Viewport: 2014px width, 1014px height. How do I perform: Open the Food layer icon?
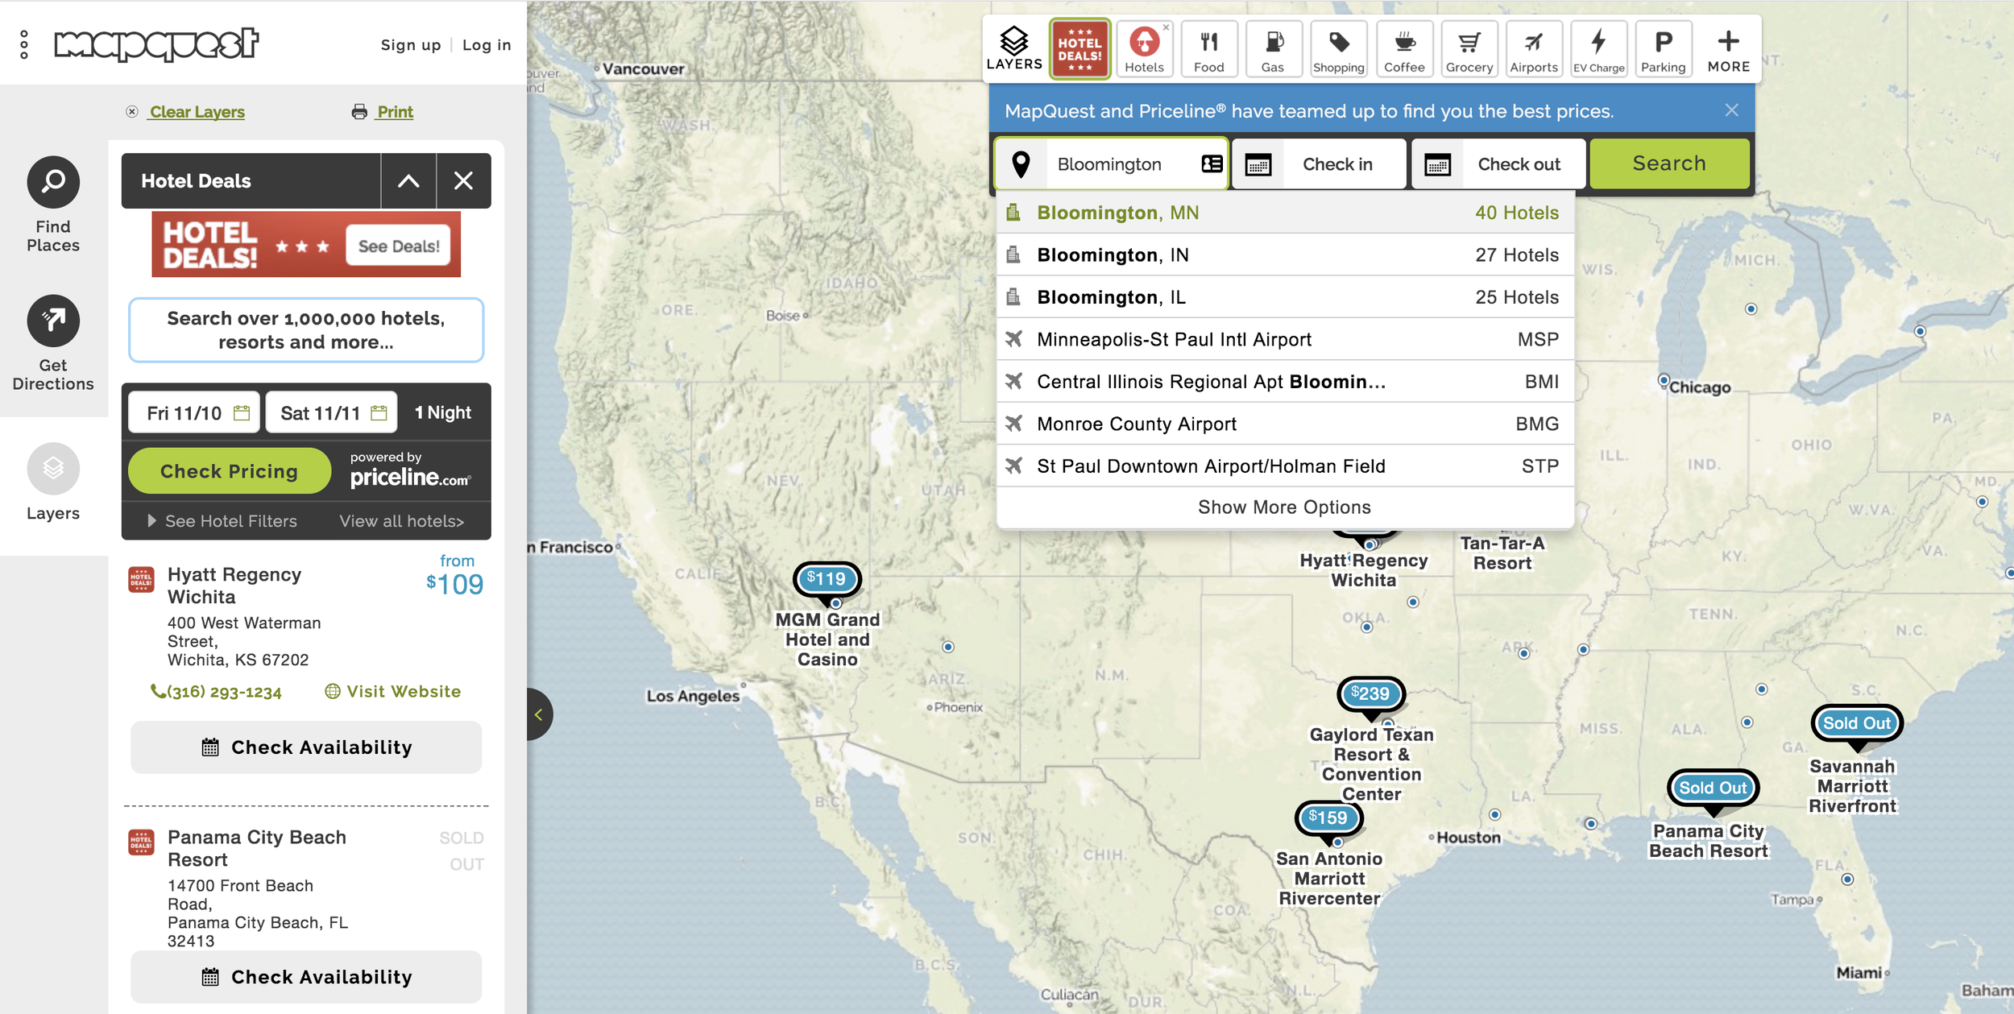pos(1208,49)
